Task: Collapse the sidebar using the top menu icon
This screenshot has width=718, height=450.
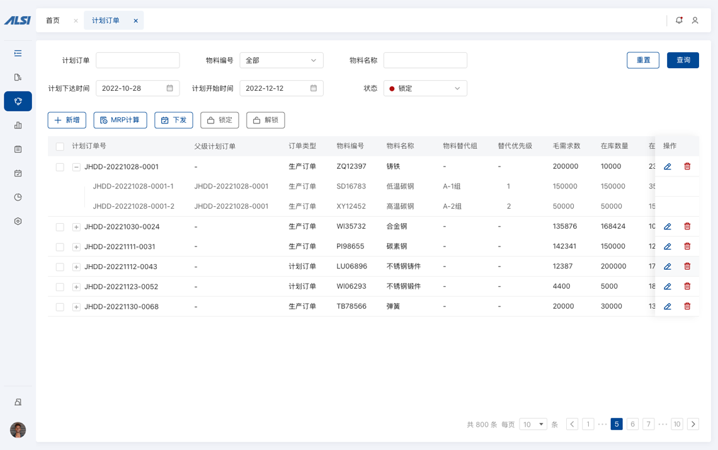Action: 18,54
